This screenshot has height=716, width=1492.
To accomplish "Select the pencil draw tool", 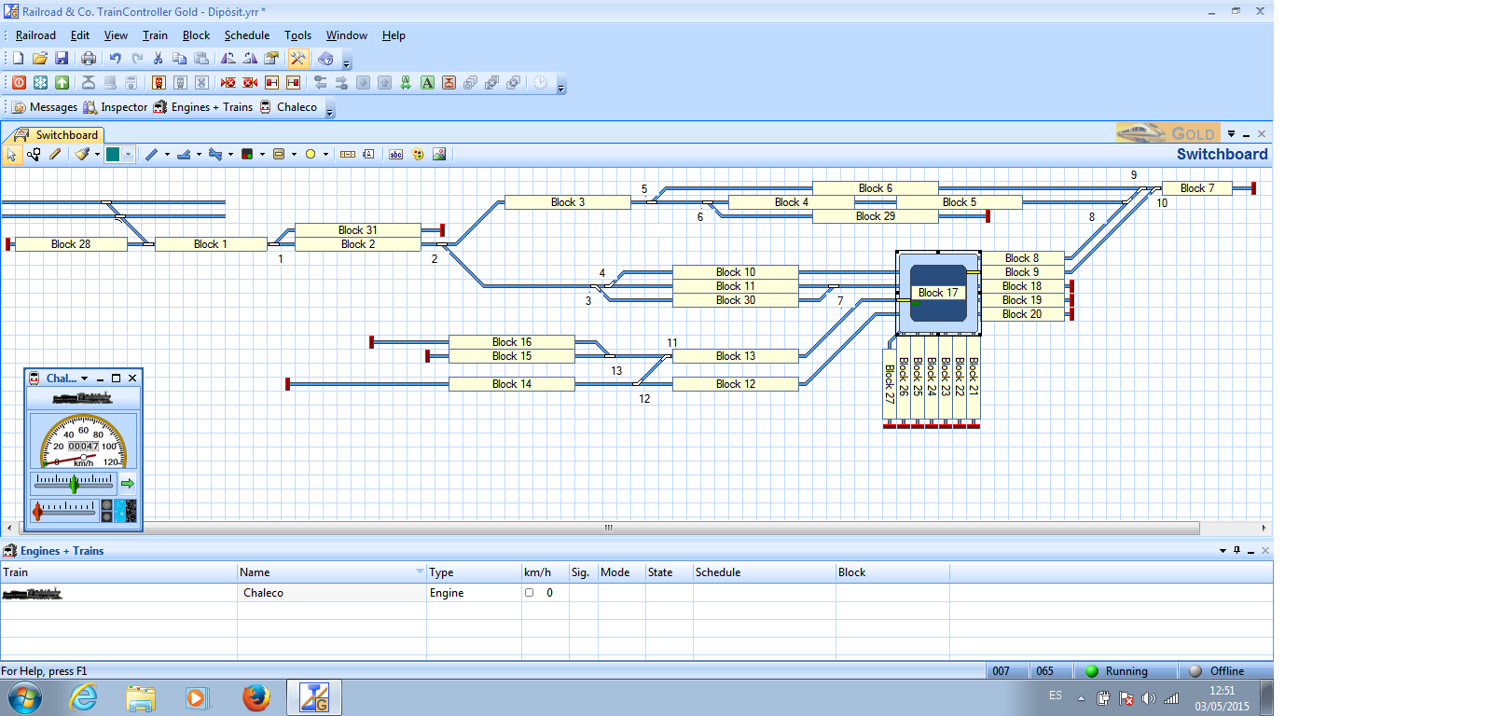I will pyautogui.click(x=55, y=155).
